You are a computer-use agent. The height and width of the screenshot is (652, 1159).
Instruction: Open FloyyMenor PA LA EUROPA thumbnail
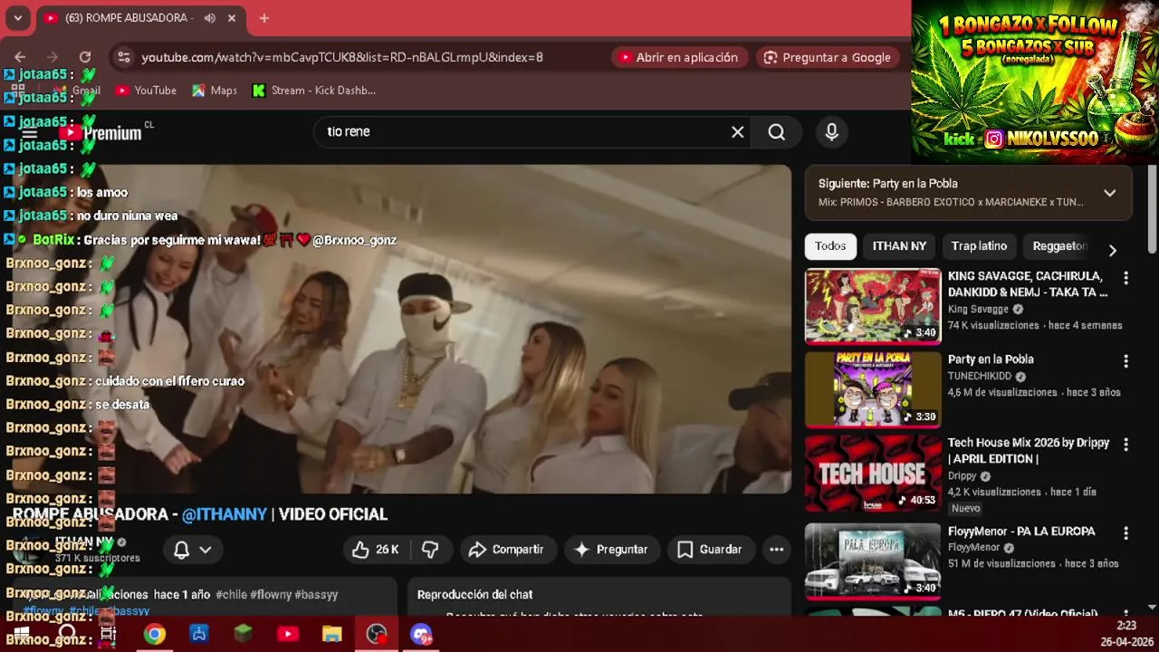click(x=873, y=561)
